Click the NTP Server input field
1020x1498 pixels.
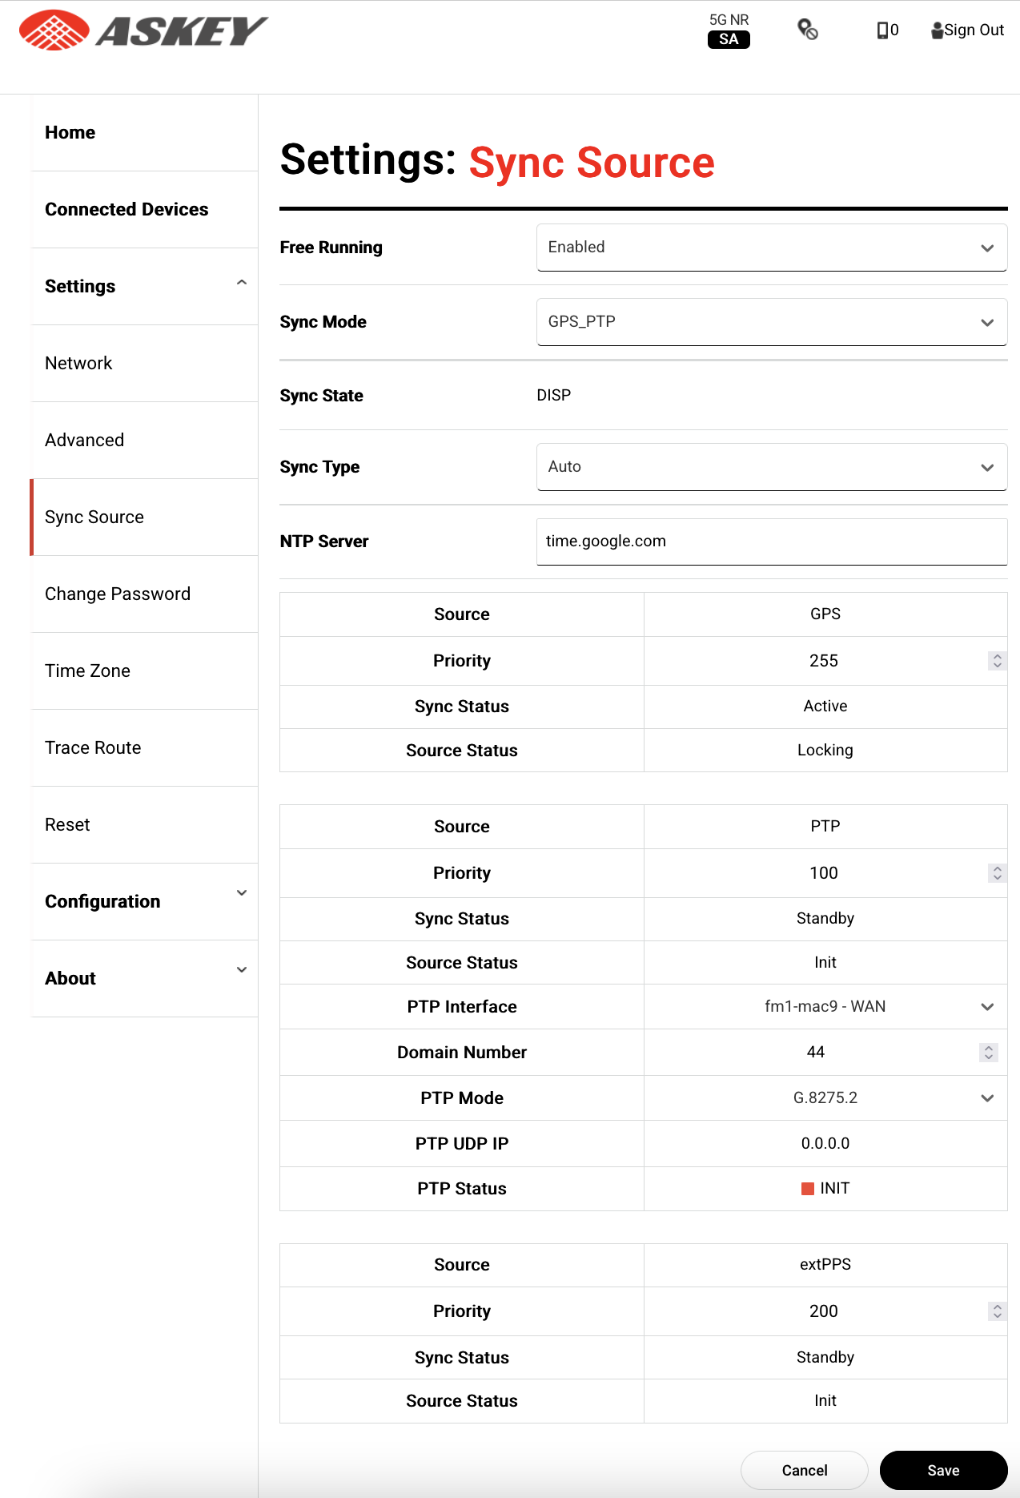click(771, 542)
